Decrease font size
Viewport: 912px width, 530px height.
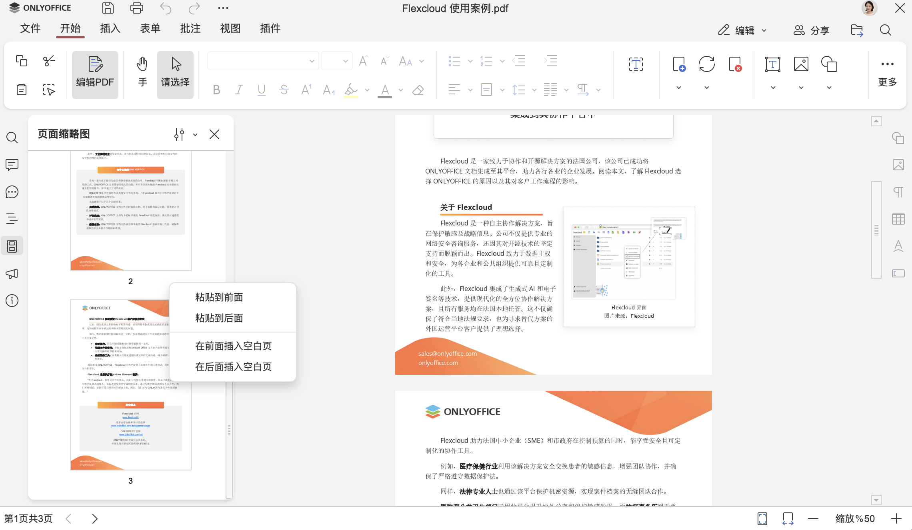coord(384,61)
